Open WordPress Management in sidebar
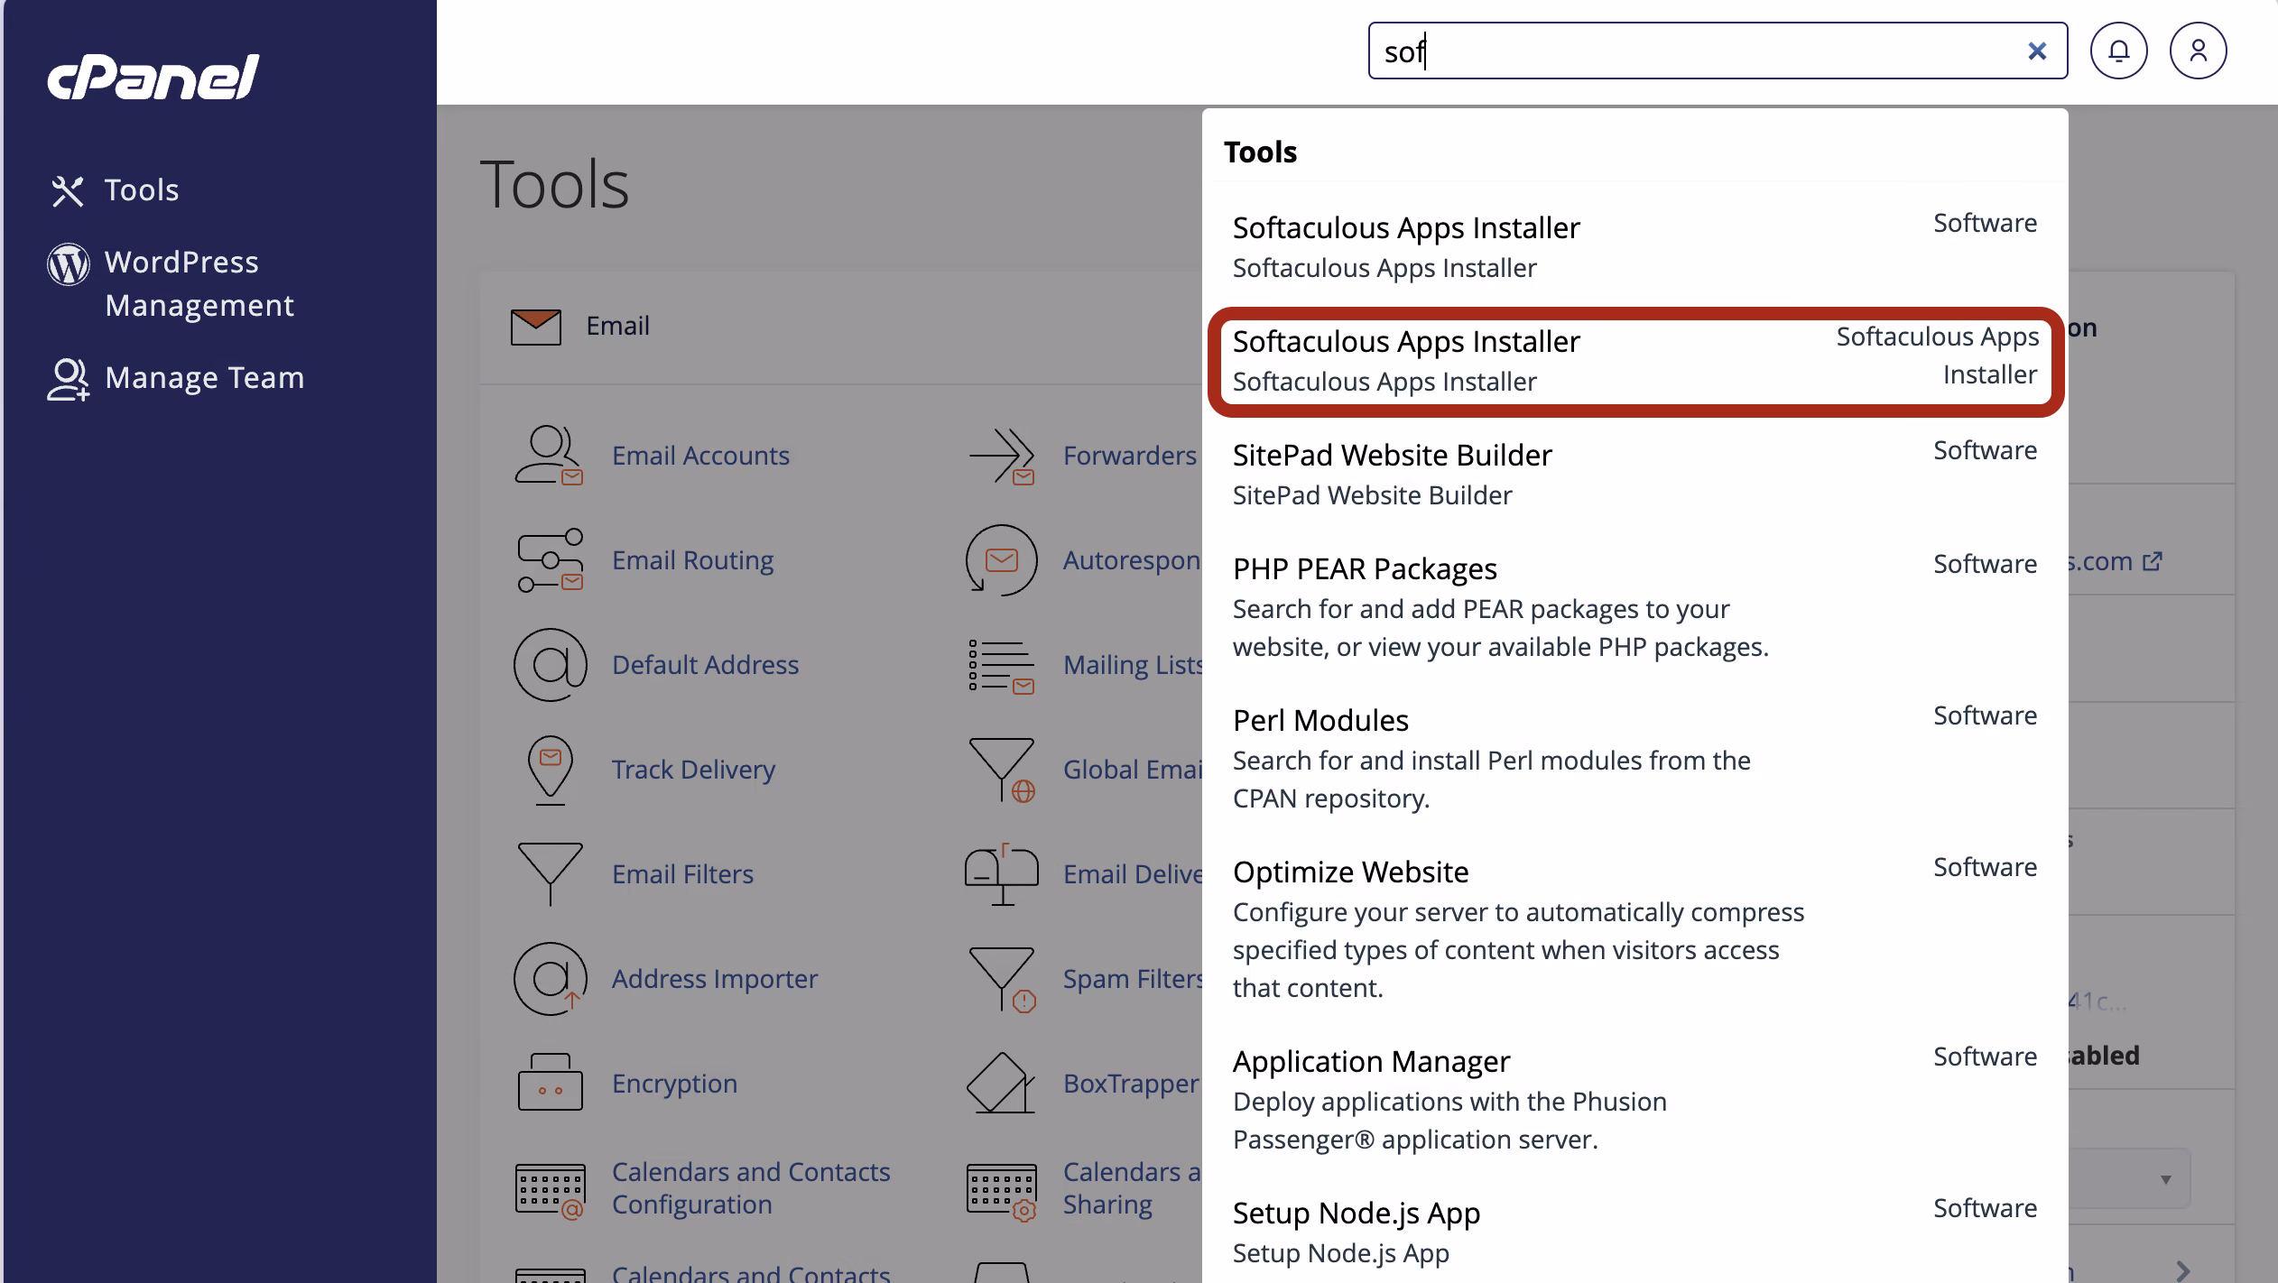The width and height of the screenshot is (2278, 1283). tap(199, 283)
